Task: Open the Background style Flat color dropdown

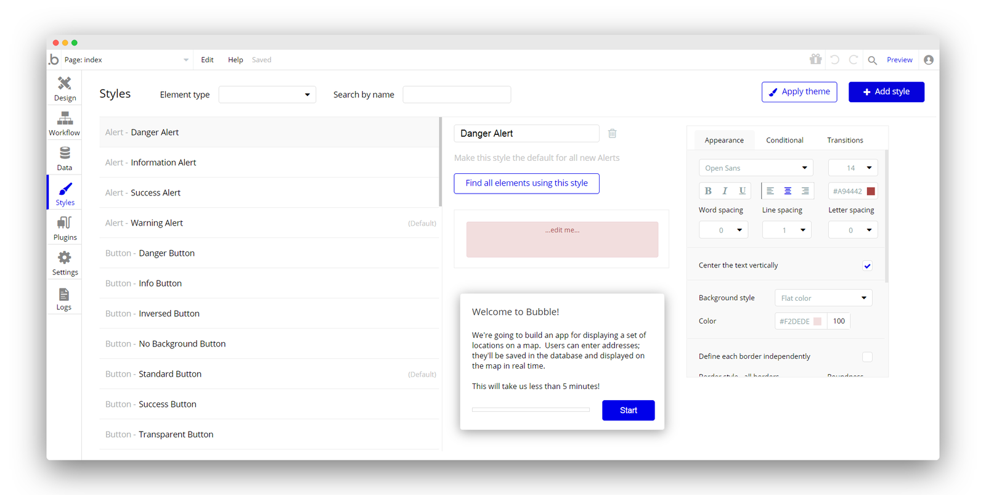Action: point(823,298)
